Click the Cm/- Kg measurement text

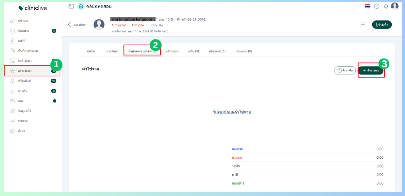click(156, 25)
